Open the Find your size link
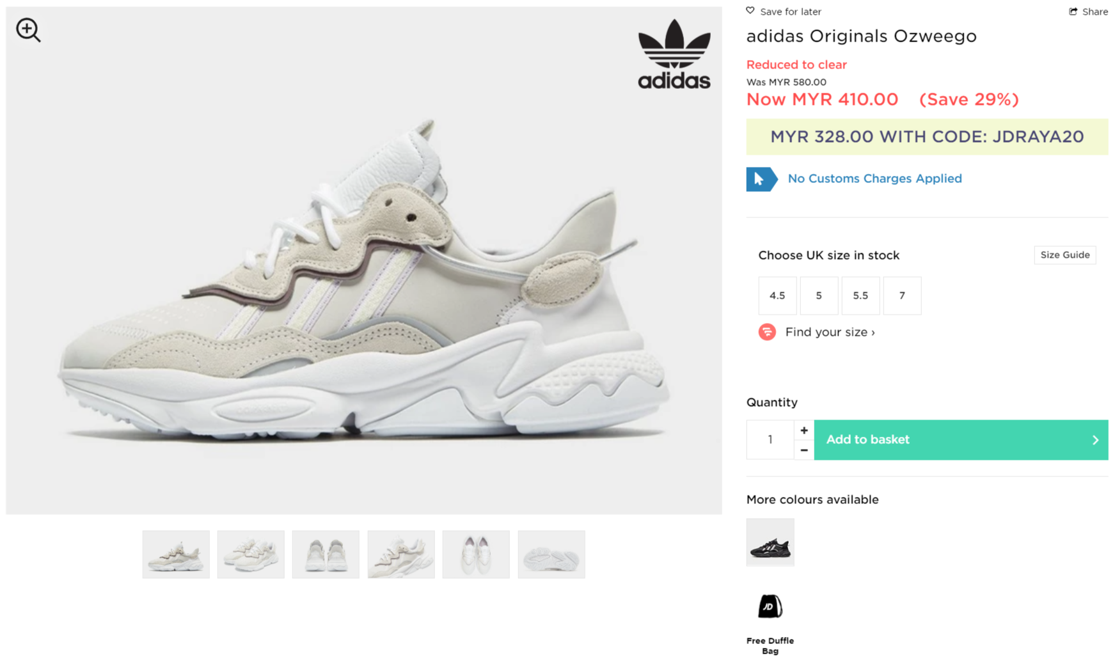This screenshot has height=660, width=1115. pos(830,332)
